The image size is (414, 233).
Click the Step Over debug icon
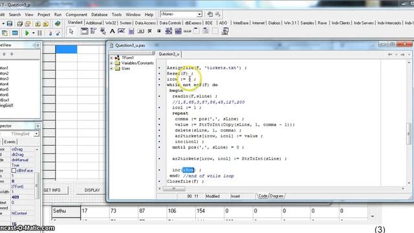click(58, 33)
